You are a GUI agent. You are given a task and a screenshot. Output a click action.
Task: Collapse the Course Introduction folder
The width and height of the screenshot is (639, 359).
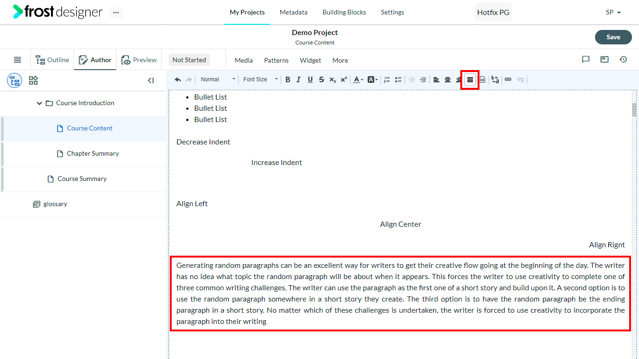point(39,103)
